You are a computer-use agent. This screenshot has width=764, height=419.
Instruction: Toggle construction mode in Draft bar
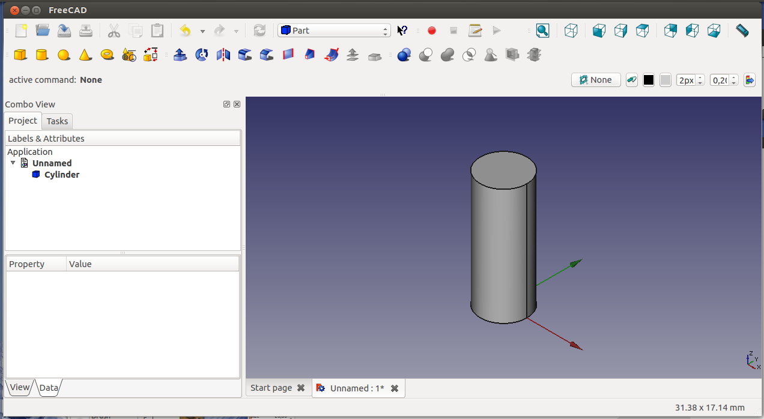(631, 80)
